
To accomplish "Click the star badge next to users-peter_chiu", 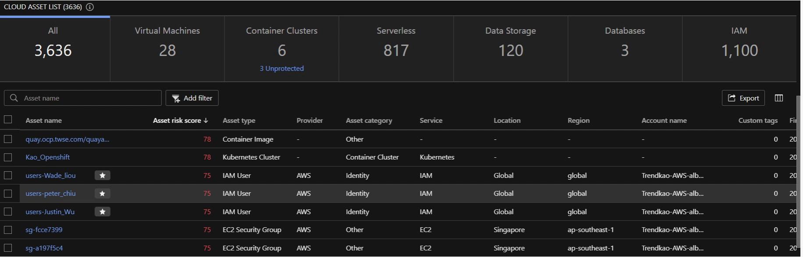I will 102,194.
